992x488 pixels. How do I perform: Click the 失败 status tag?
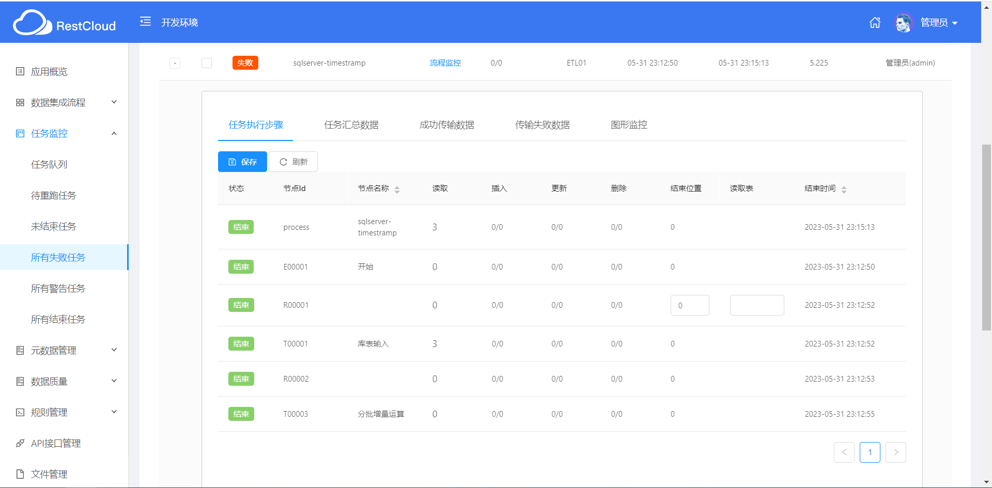pos(245,63)
